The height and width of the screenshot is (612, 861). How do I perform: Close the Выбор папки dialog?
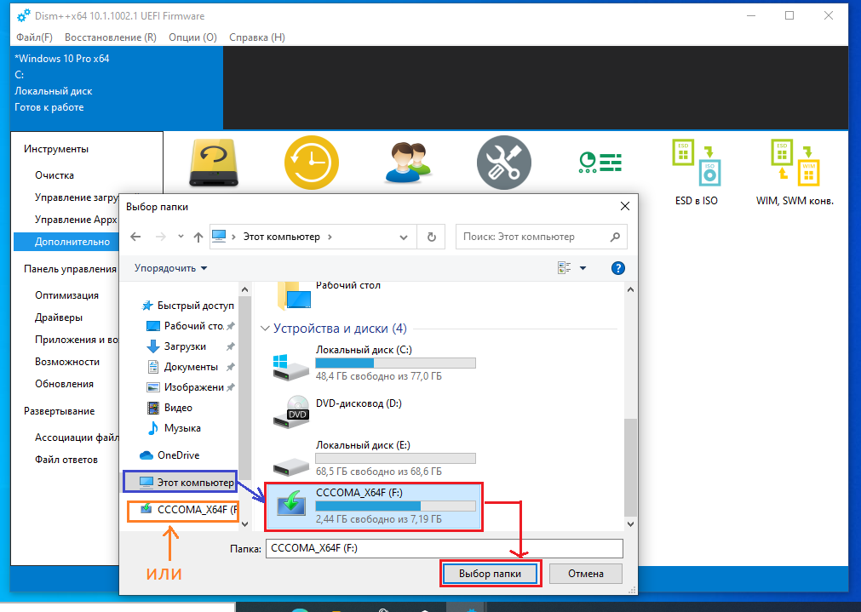(x=625, y=206)
